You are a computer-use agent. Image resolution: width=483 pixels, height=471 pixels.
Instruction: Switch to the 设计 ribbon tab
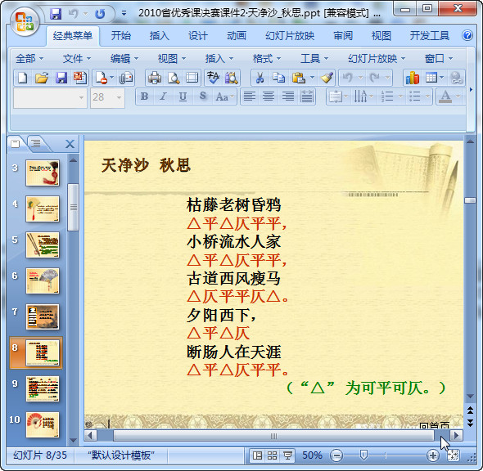[198, 36]
